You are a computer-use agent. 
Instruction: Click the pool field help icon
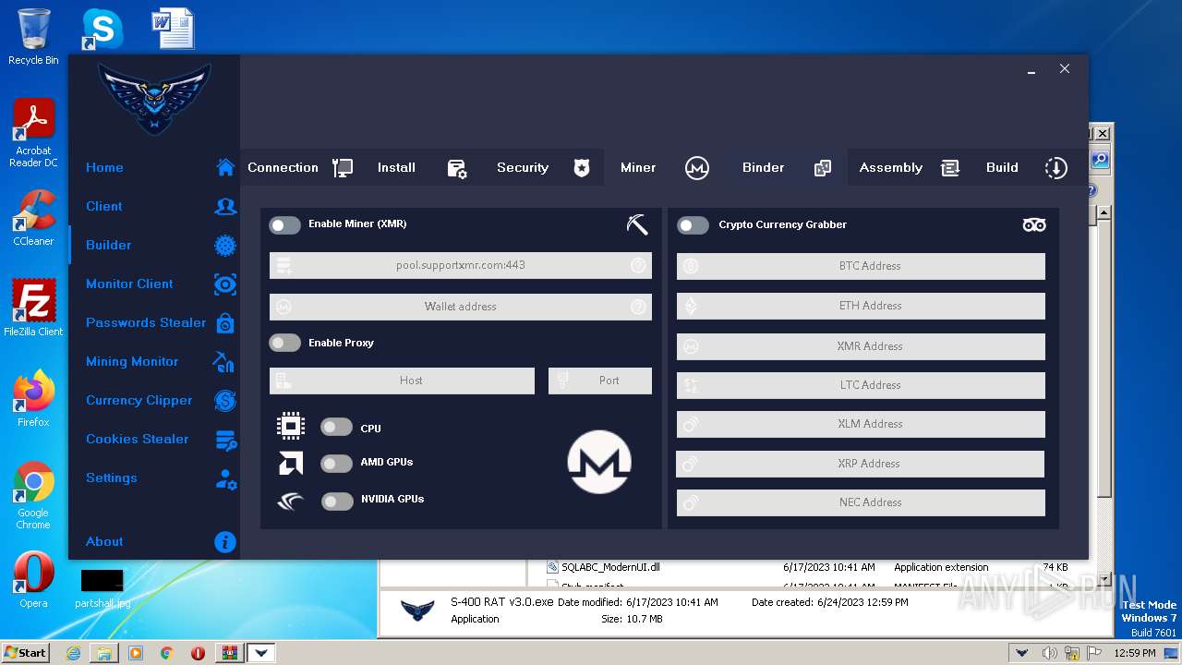637,265
